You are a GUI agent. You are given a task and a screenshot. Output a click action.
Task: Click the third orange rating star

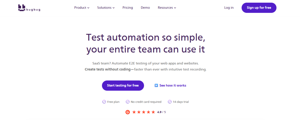(144, 112)
